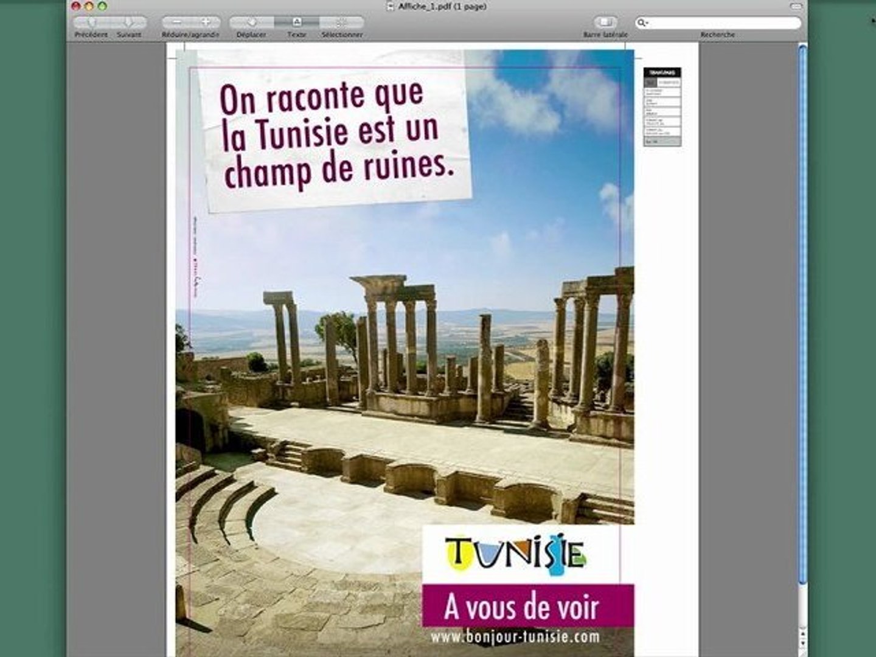The image size is (876, 657).
Task: Toggle the Barre latérale sidebar
Action: 605,23
